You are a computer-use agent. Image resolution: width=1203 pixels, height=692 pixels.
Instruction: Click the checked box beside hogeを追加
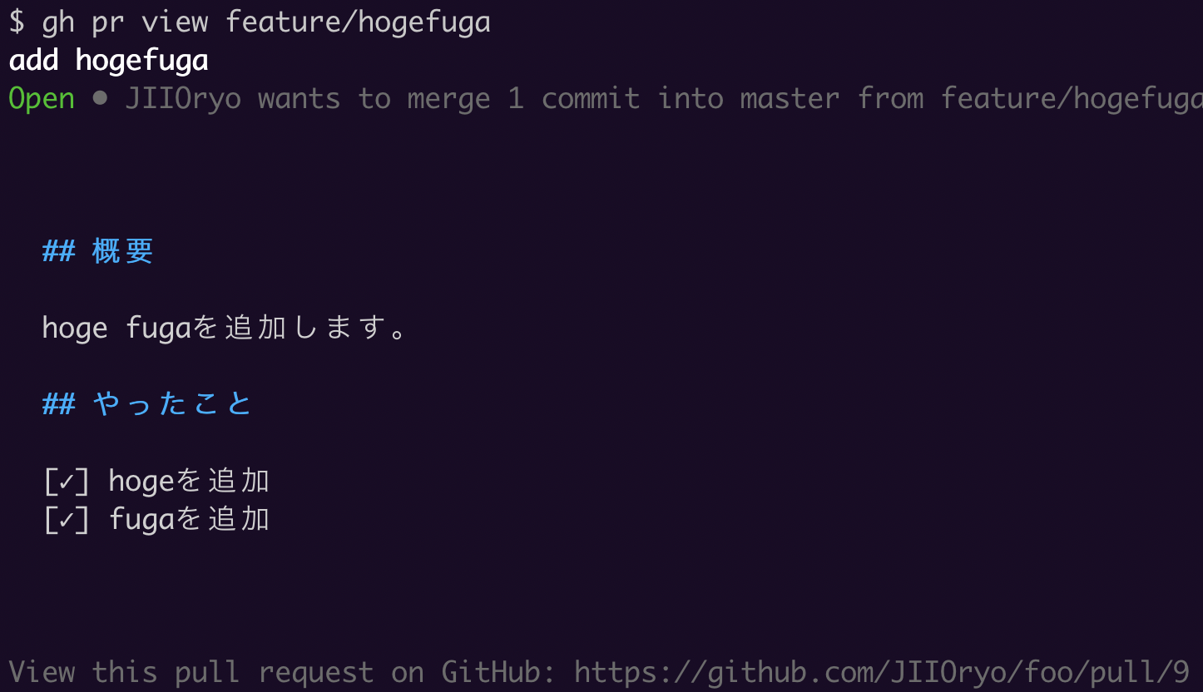click(67, 481)
